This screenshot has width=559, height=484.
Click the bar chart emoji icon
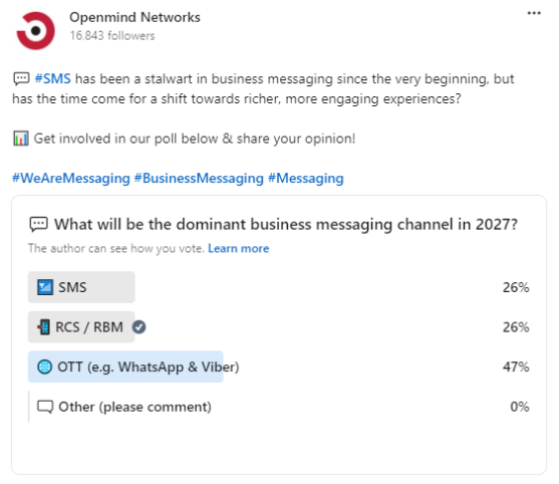click(x=21, y=139)
